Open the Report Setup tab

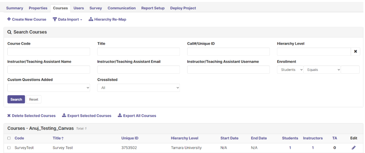[153, 8]
